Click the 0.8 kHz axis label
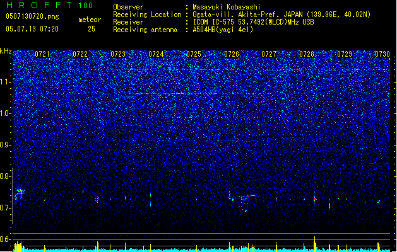Viewport: 397px width, 252px height. tap(5, 176)
